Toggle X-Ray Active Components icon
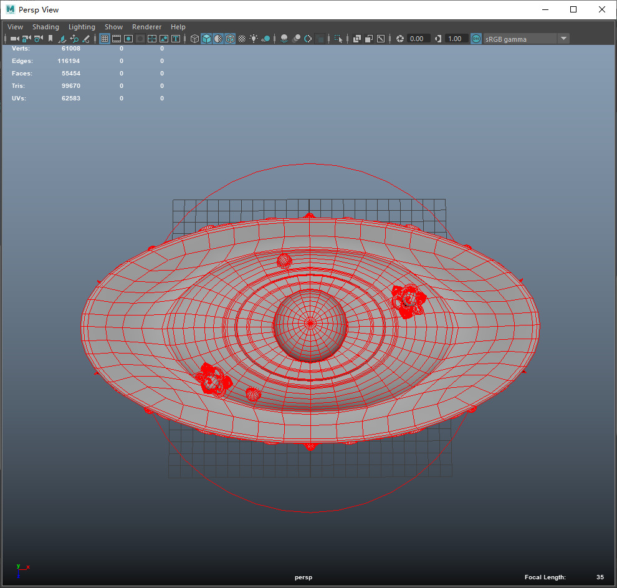Screen dimensions: 617x588 click(x=369, y=39)
